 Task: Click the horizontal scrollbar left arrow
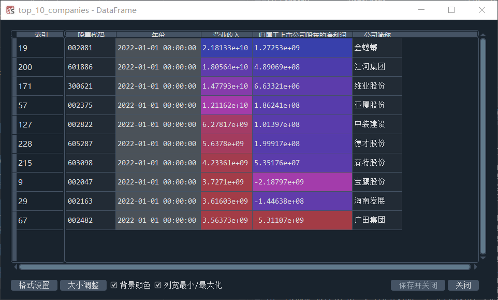16,267
